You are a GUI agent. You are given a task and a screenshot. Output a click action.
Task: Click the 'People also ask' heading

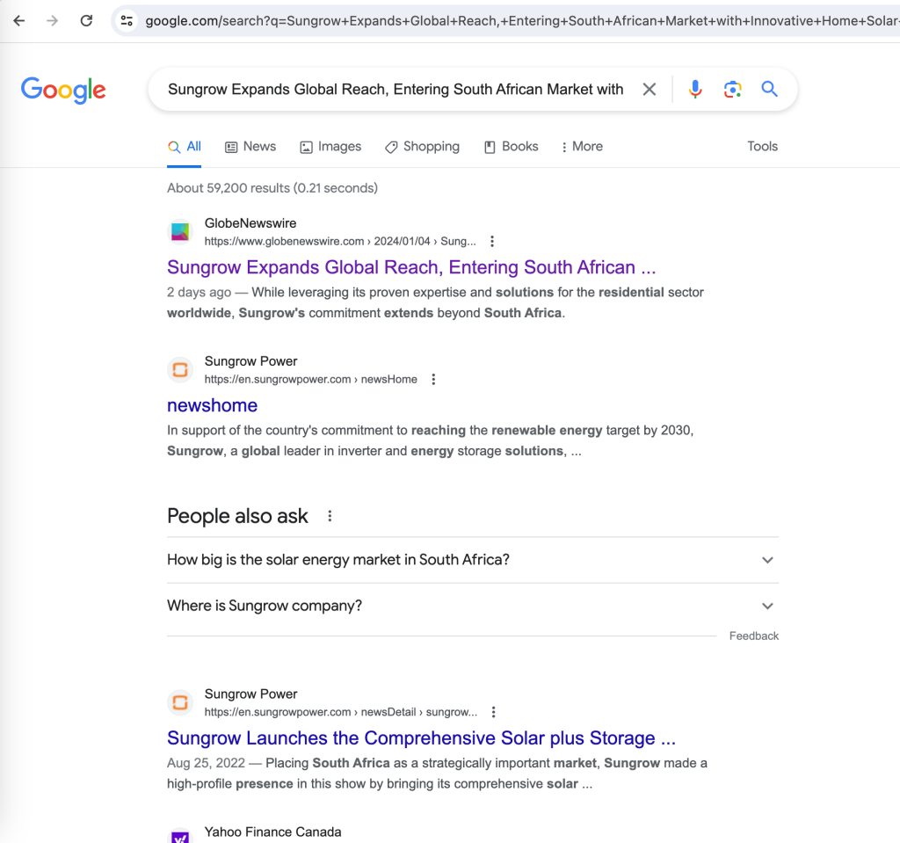[x=237, y=516]
